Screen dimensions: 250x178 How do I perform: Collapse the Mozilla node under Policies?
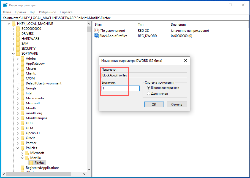[22, 158]
